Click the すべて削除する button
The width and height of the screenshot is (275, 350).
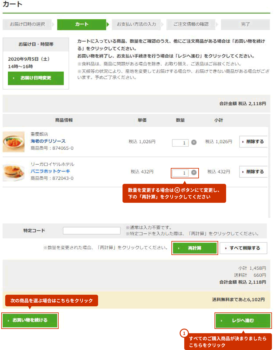click(243, 248)
